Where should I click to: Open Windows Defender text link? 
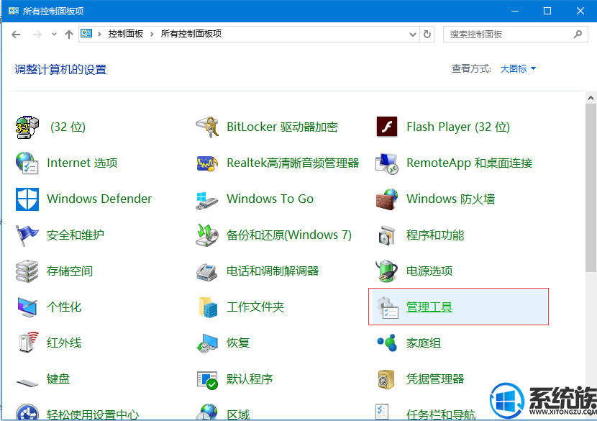tap(99, 199)
